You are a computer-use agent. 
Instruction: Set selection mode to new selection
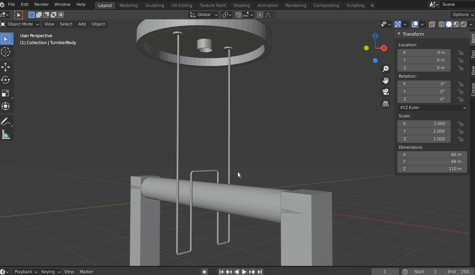pos(32,15)
